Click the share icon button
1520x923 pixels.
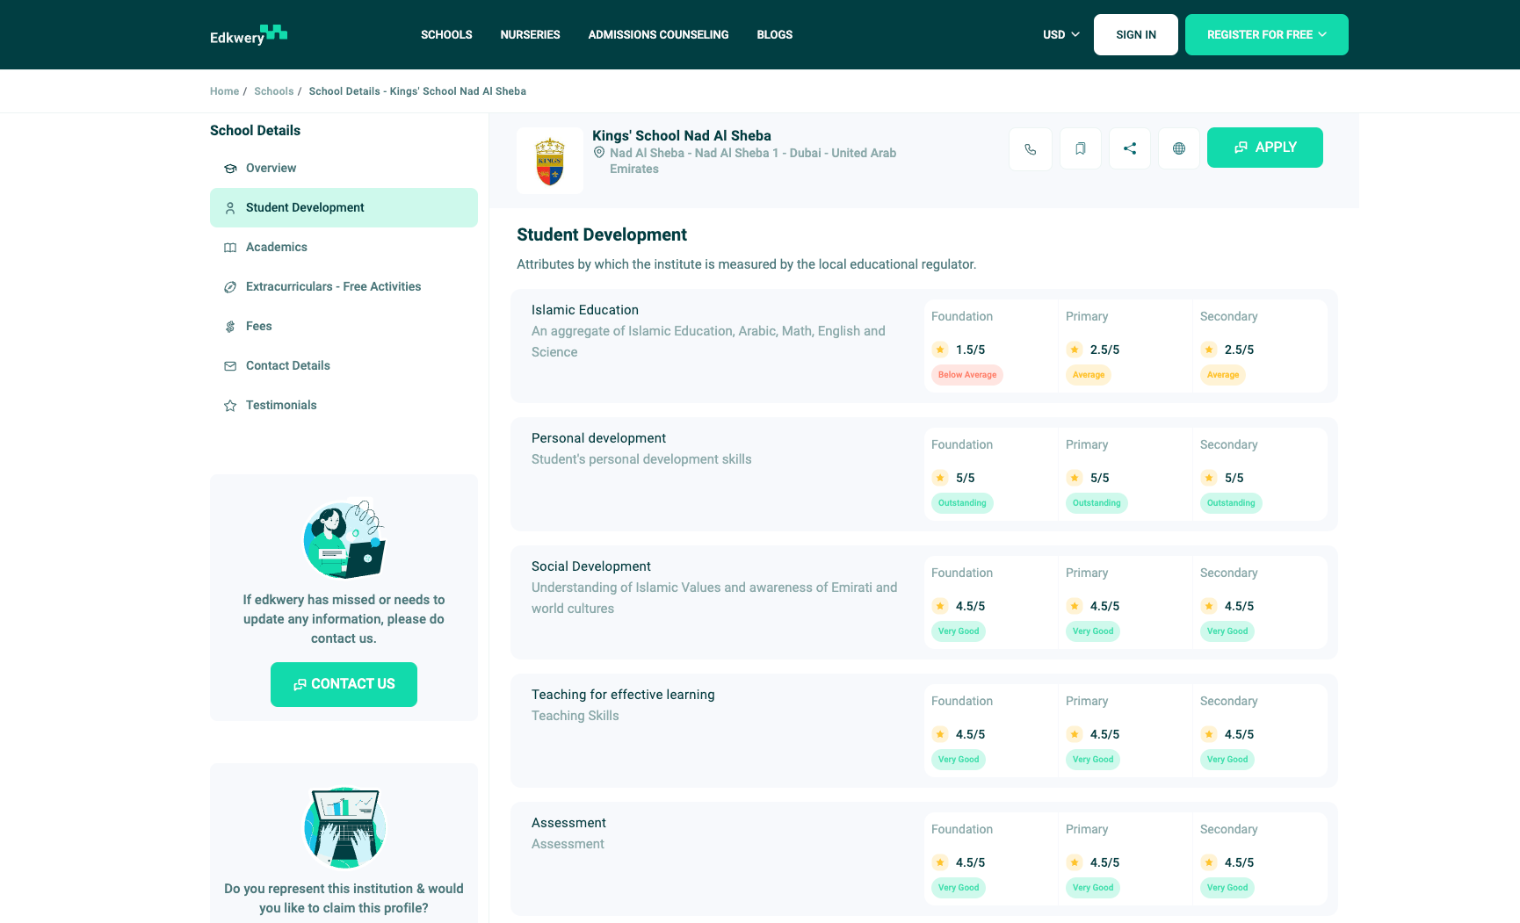click(x=1130, y=148)
